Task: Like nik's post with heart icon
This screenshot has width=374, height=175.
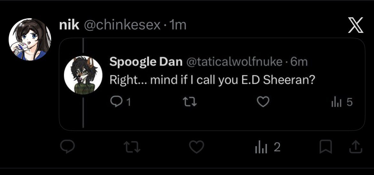Action: (197, 147)
